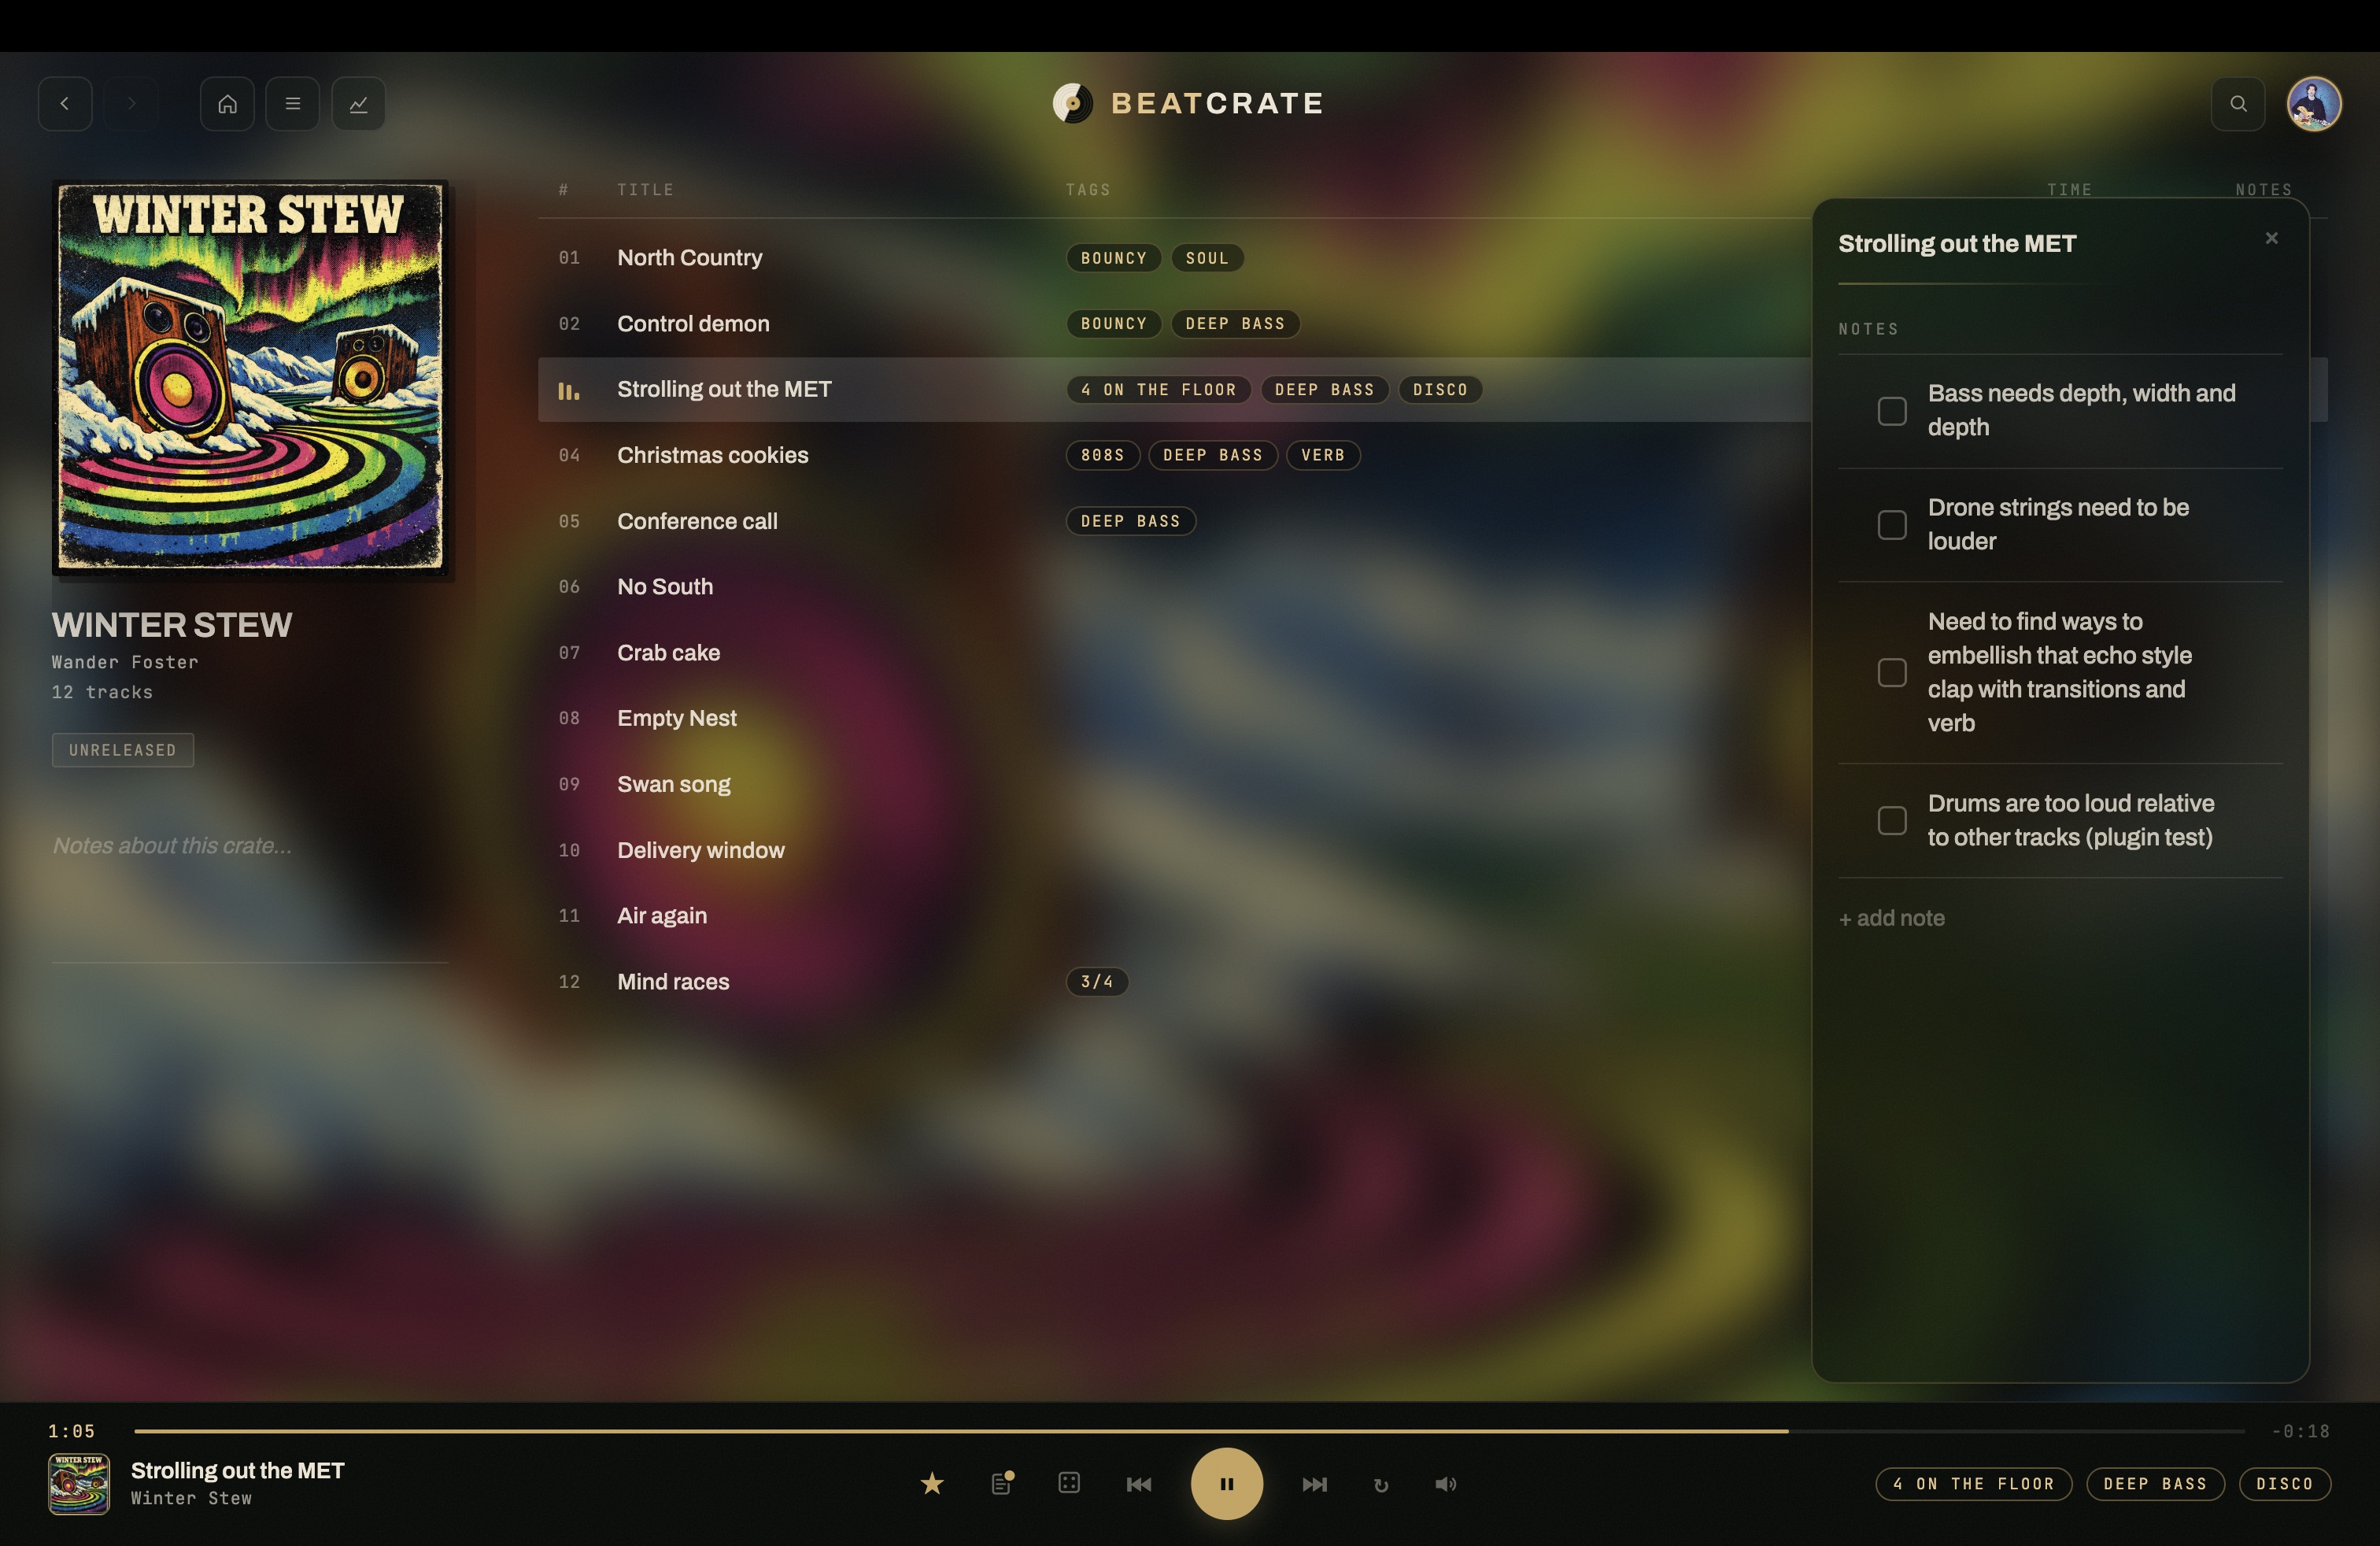
Task: Go back with the left arrow button
Action: tap(65, 103)
